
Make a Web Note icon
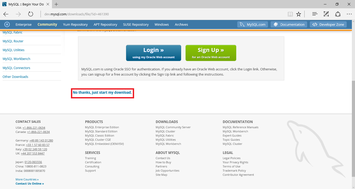tap(326, 14)
